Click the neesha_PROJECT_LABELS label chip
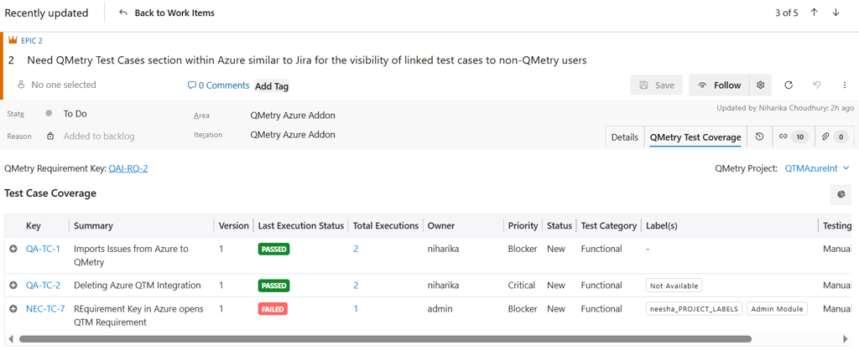The width and height of the screenshot is (859, 350). (x=695, y=309)
